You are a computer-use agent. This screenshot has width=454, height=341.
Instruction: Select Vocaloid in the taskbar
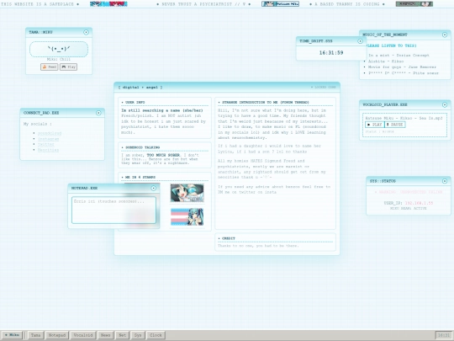tap(83, 335)
